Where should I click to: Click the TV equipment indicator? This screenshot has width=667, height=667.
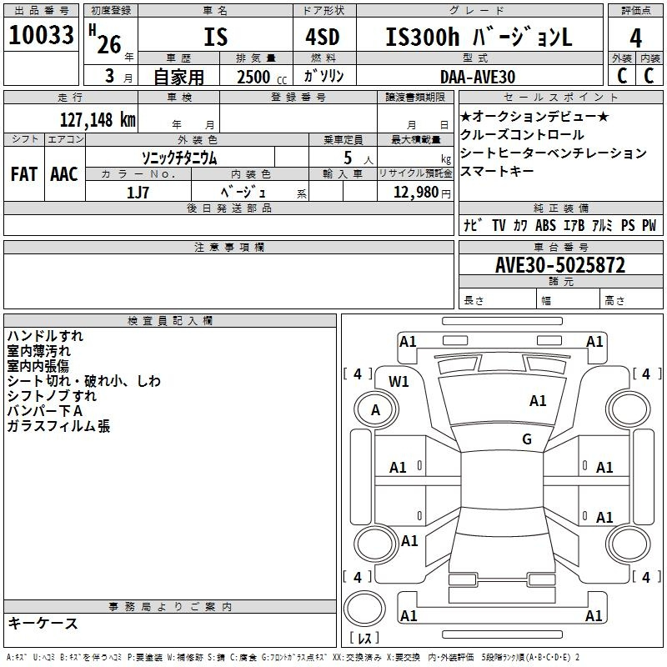coord(498,225)
